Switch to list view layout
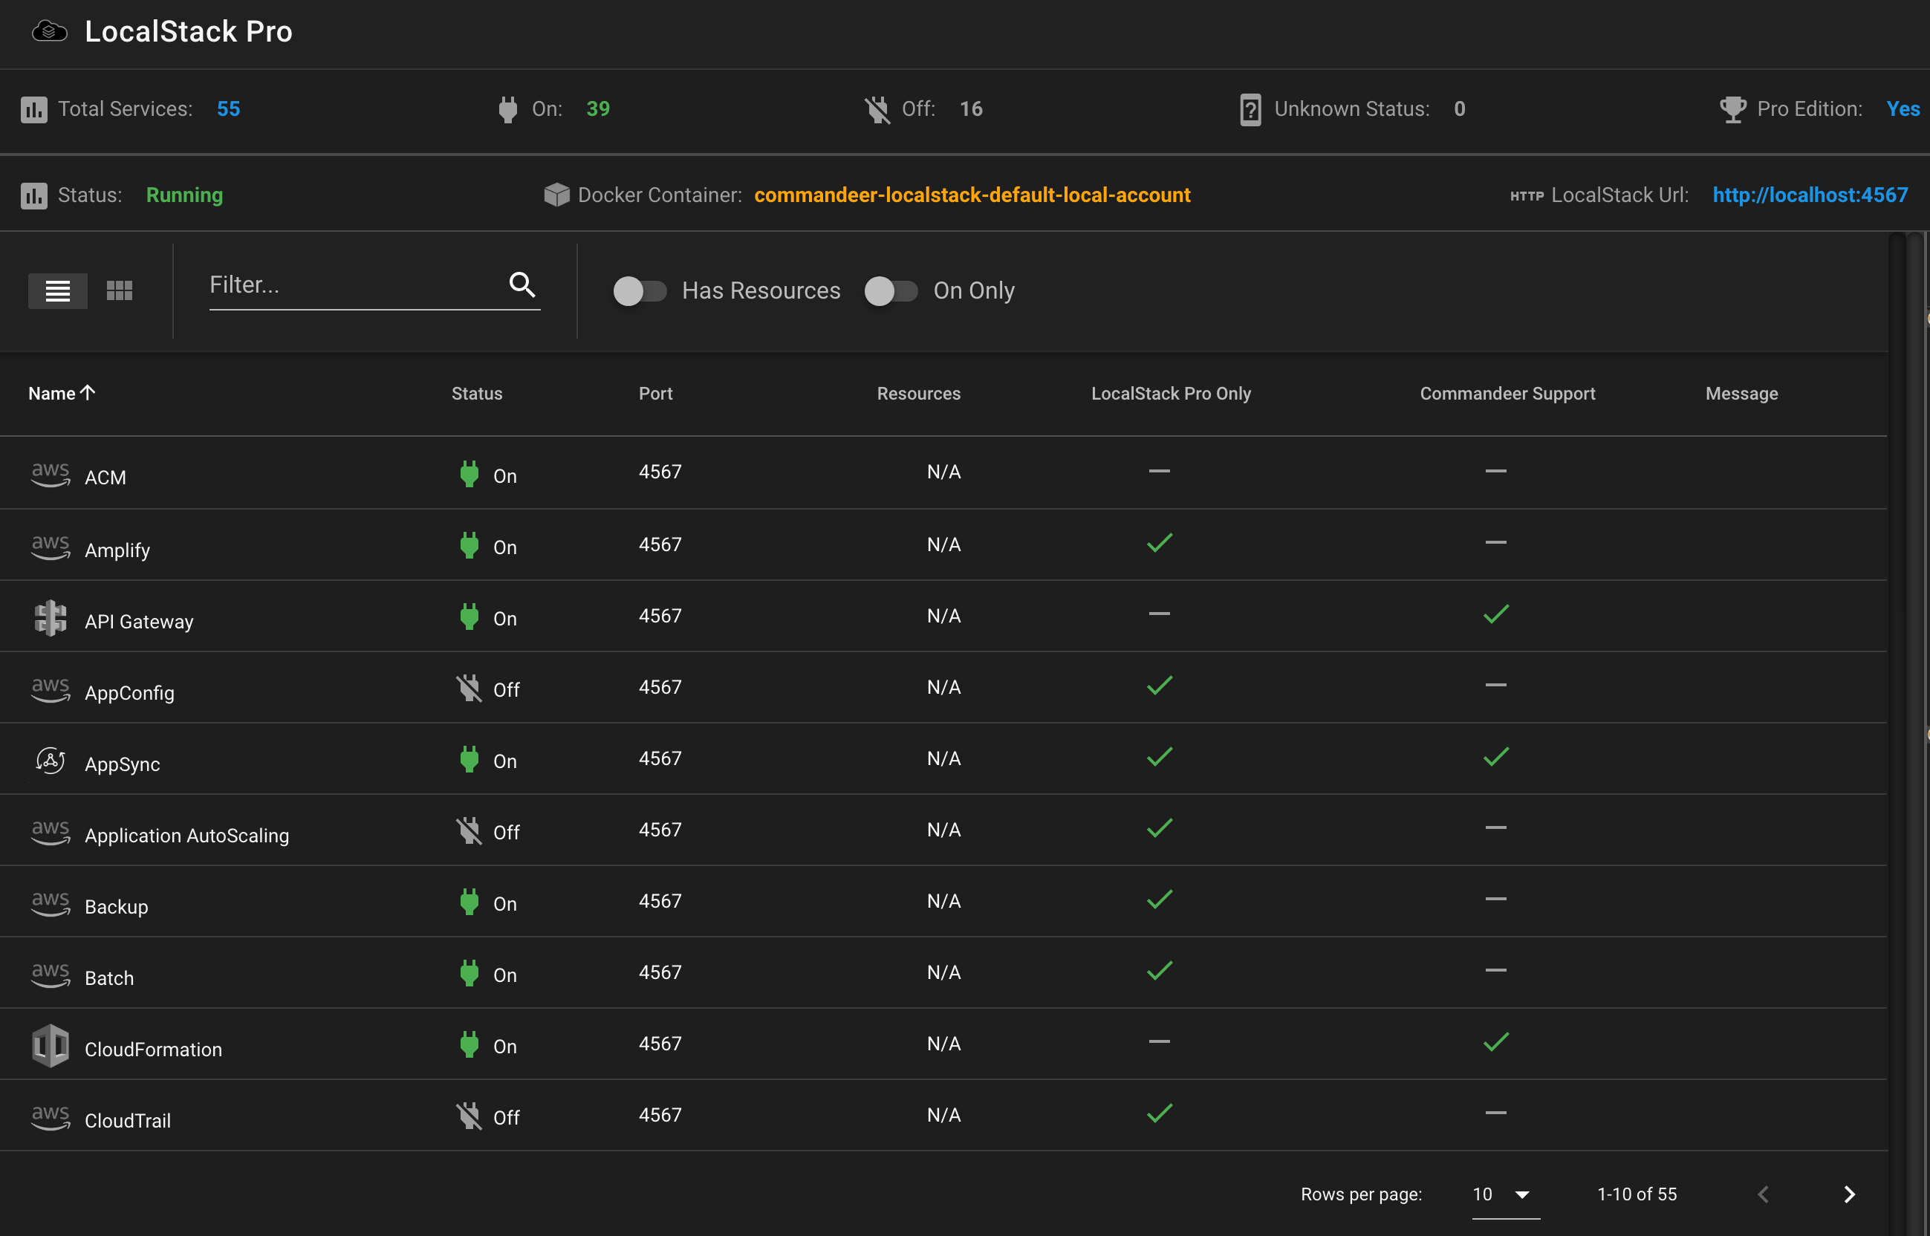1930x1236 pixels. (58, 290)
